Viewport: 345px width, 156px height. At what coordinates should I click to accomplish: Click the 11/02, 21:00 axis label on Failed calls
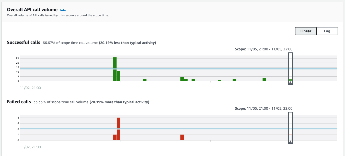[30, 147]
